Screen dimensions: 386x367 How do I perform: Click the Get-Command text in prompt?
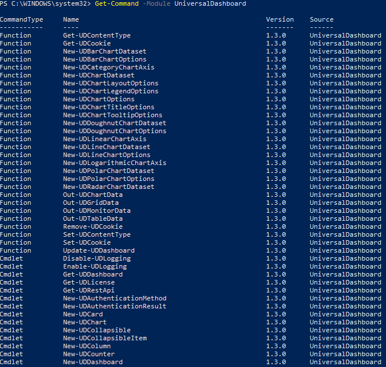pos(117,3)
